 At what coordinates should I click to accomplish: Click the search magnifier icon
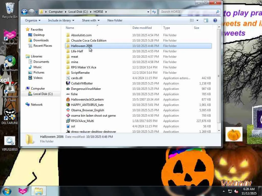[217, 12]
